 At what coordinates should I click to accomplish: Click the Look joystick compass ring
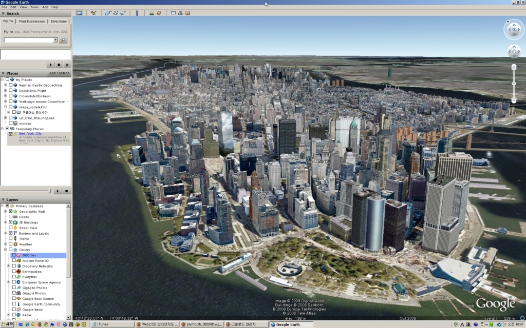click(x=514, y=29)
